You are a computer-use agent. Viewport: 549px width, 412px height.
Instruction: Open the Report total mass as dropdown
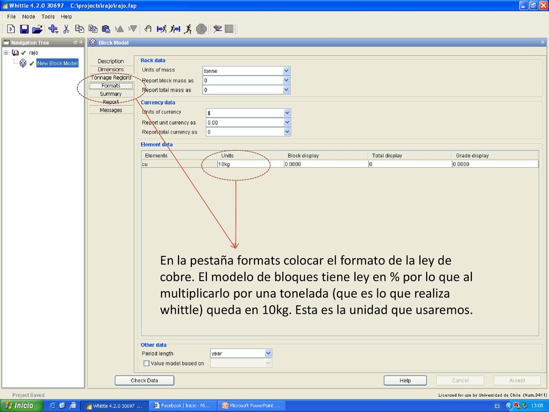tap(286, 90)
